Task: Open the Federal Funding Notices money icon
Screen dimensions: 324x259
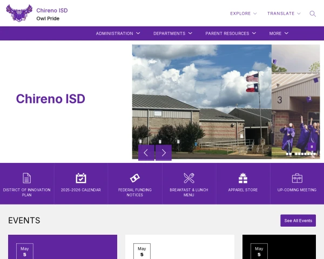Action: [x=134, y=178]
